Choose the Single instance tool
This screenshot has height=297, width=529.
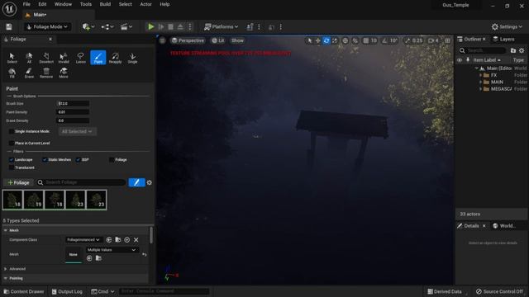[132, 58]
